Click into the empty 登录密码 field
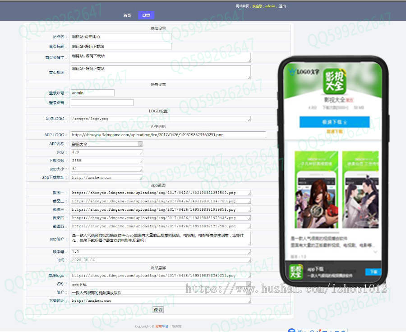406x332 pixels. (x=102, y=102)
